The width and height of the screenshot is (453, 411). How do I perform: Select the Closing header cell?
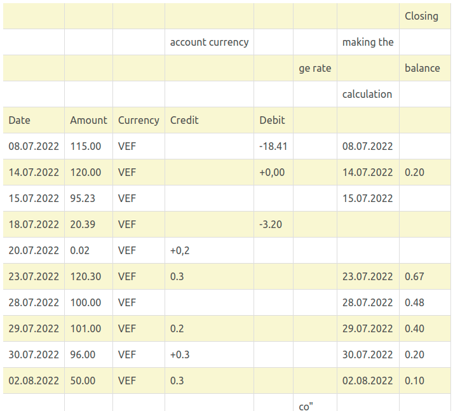pos(422,16)
